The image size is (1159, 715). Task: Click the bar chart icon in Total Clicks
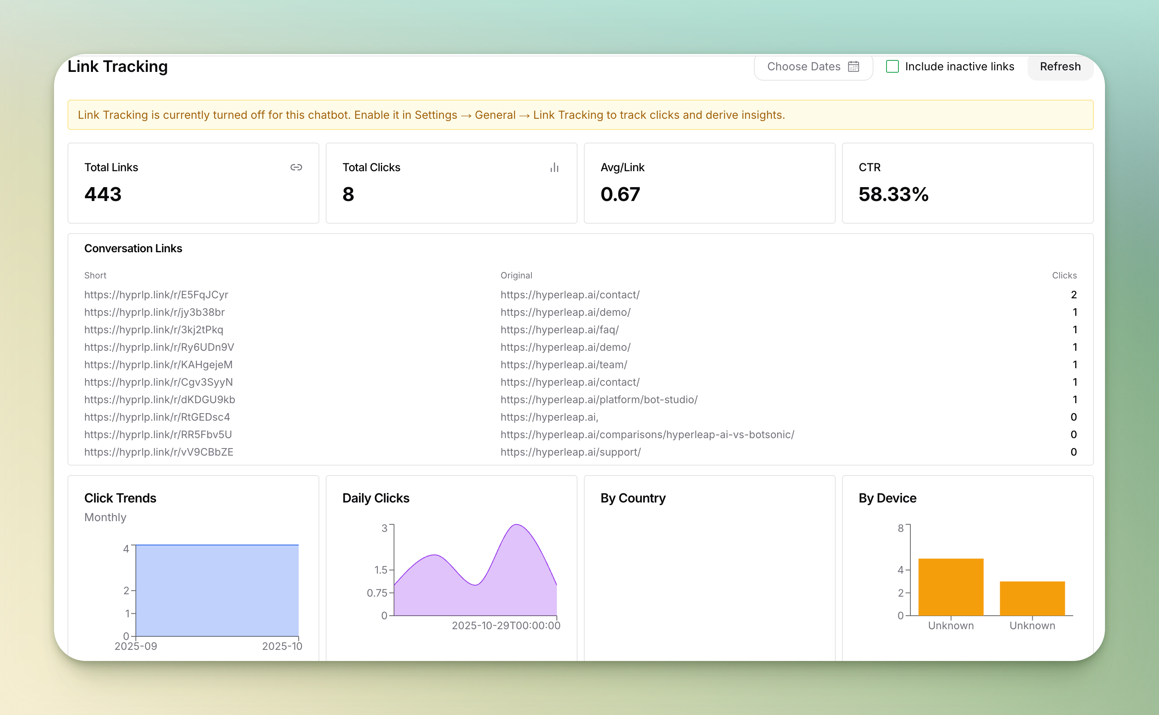(554, 167)
